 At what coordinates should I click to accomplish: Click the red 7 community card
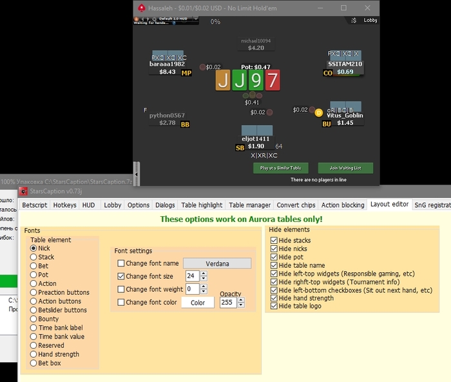[x=273, y=81]
